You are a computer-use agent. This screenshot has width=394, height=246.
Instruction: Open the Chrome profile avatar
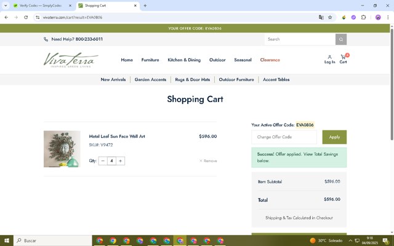pos(378,17)
